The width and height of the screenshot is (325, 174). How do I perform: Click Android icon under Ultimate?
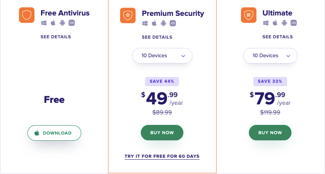[x=284, y=23]
